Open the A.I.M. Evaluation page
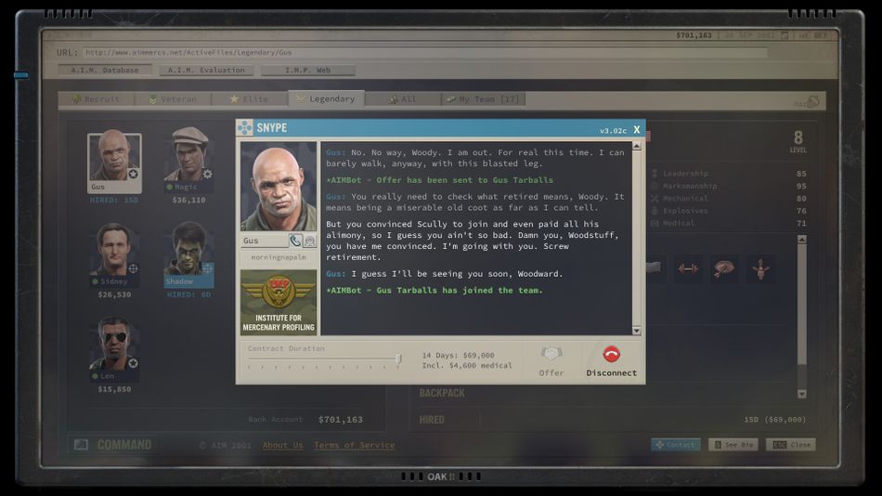882x496 pixels. tap(206, 70)
